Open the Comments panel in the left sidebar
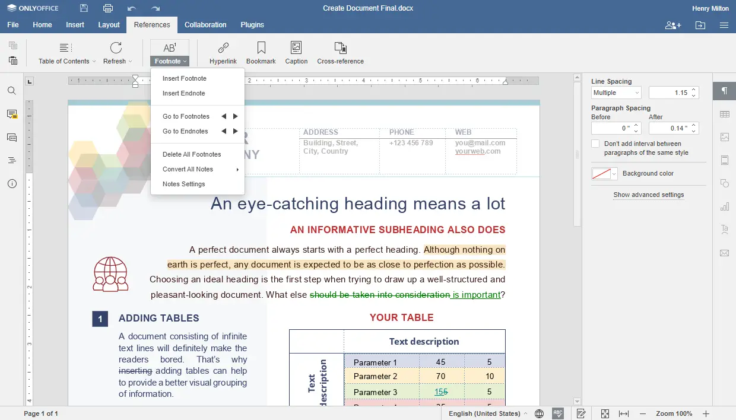The height and width of the screenshot is (420, 736). 12,114
